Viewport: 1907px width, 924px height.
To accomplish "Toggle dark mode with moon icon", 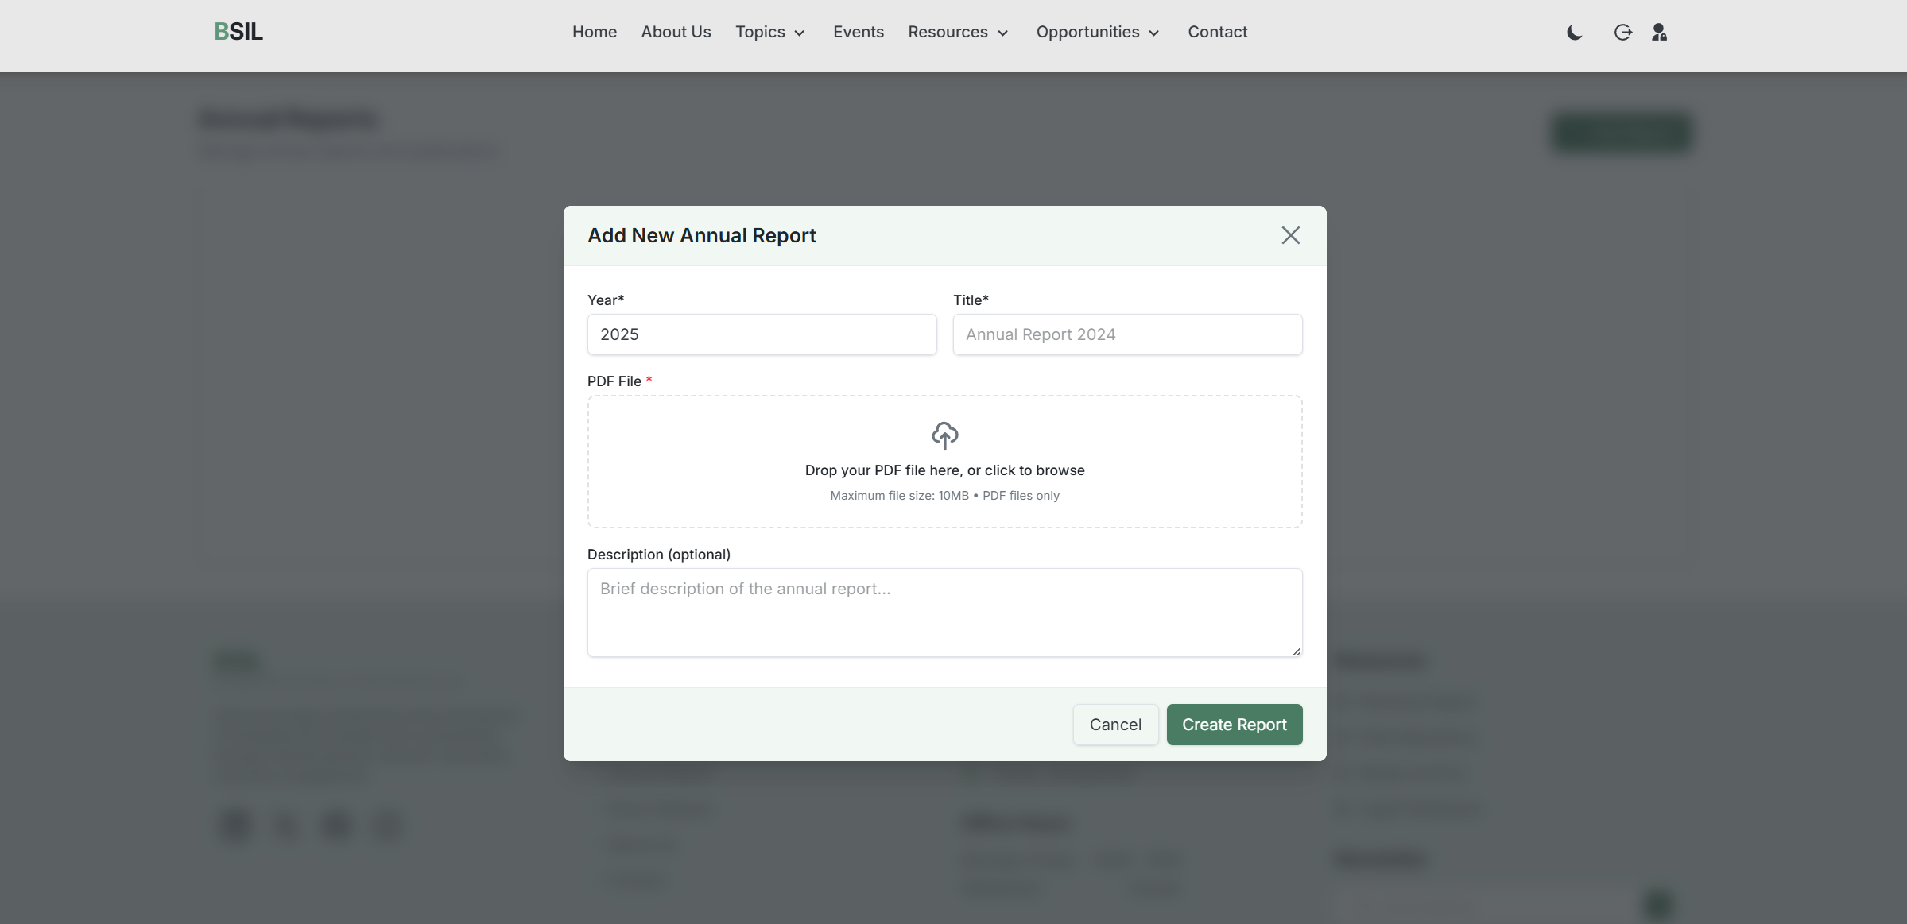I will 1574,33.
